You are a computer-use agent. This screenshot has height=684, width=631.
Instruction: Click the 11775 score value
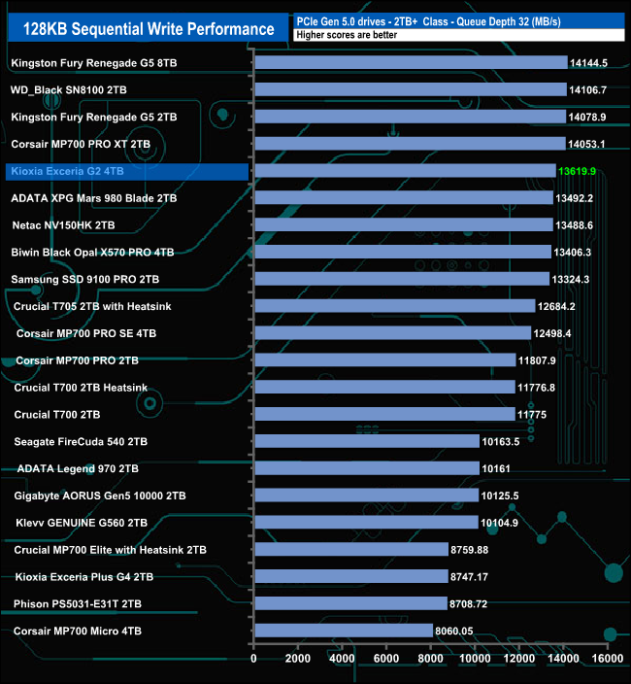pos(532,415)
